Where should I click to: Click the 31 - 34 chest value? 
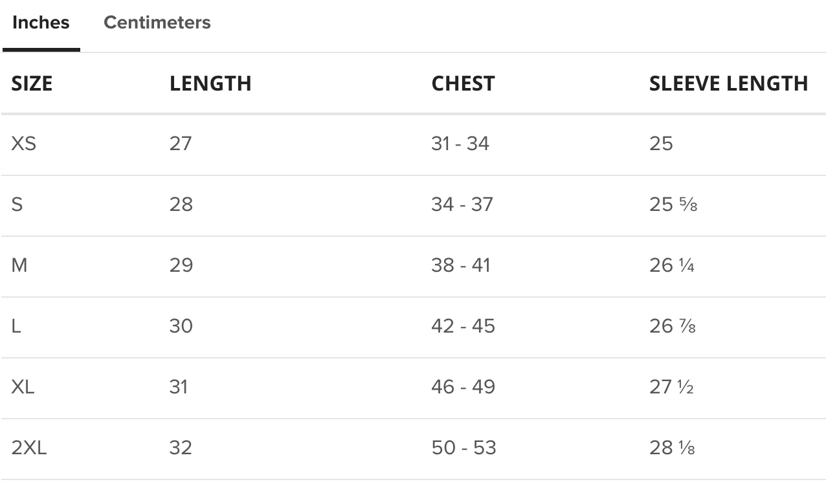[x=460, y=143]
